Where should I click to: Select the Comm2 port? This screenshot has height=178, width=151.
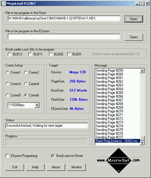point(26,72)
